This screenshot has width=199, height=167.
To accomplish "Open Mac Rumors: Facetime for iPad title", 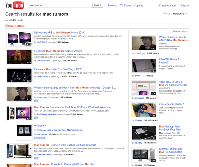I will pos(74,107).
